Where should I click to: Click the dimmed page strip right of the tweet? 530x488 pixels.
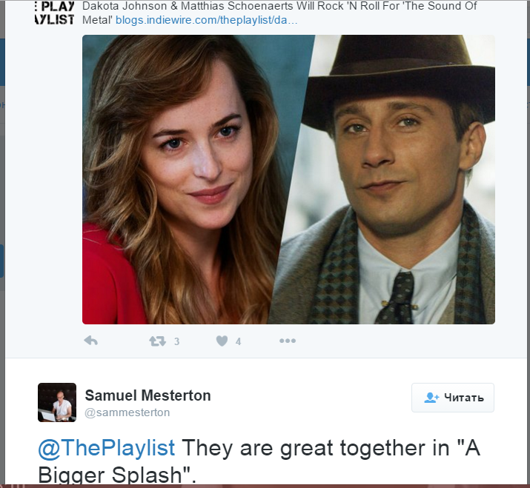(x=526, y=222)
